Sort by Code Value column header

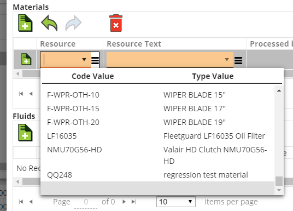[x=93, y=76]
